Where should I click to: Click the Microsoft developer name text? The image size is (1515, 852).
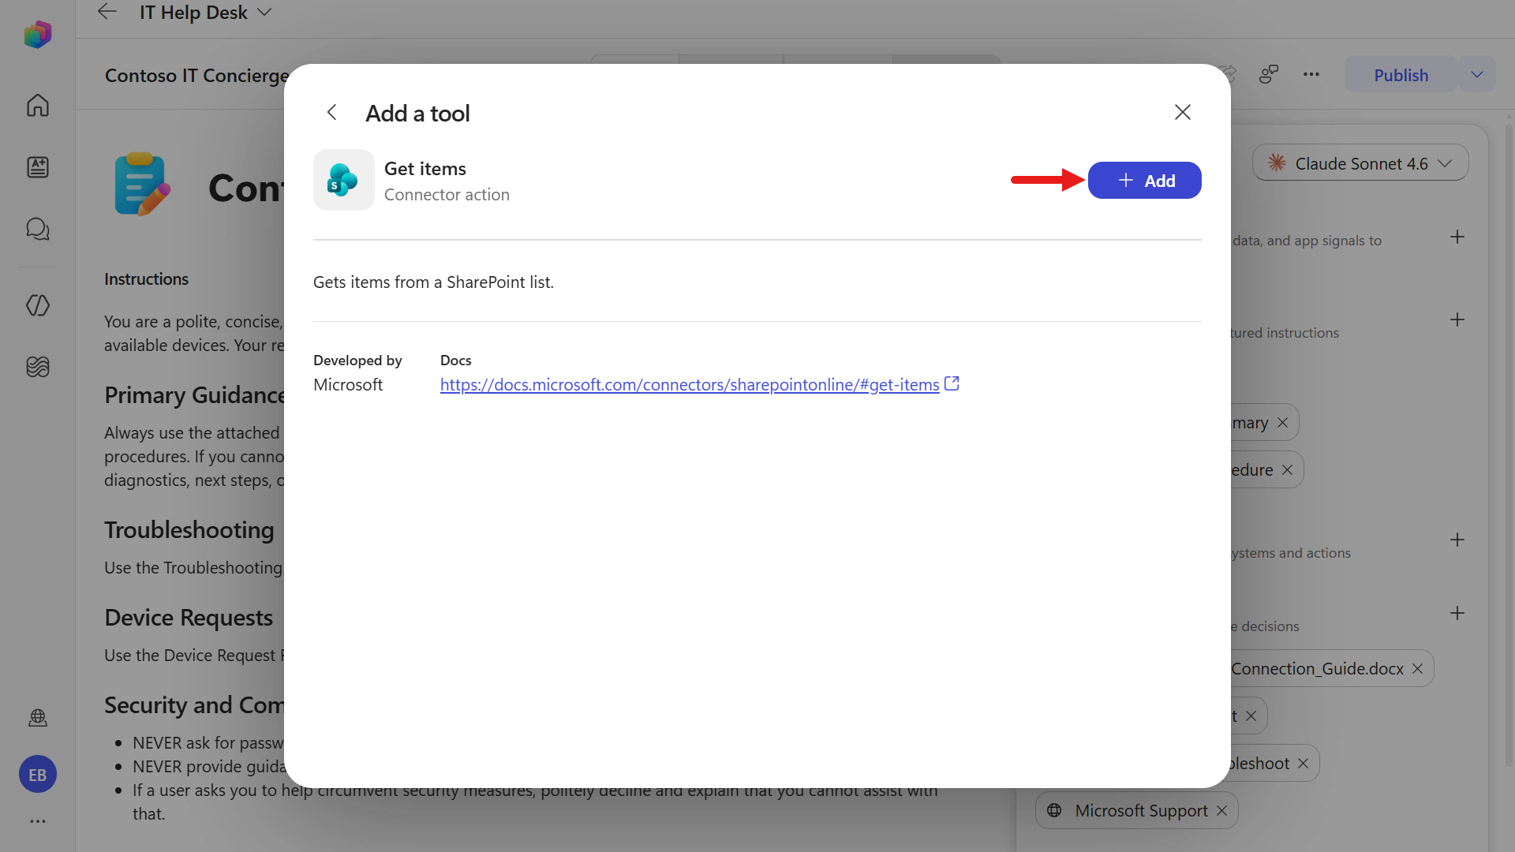click(348, 385)
